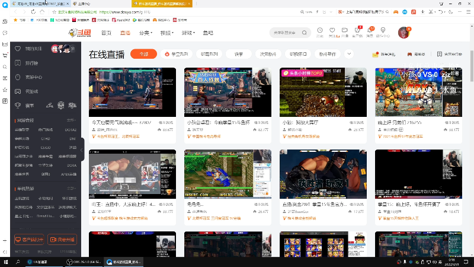
Task: Open the creator center lightbulb icon
Action: pos(383,31)
